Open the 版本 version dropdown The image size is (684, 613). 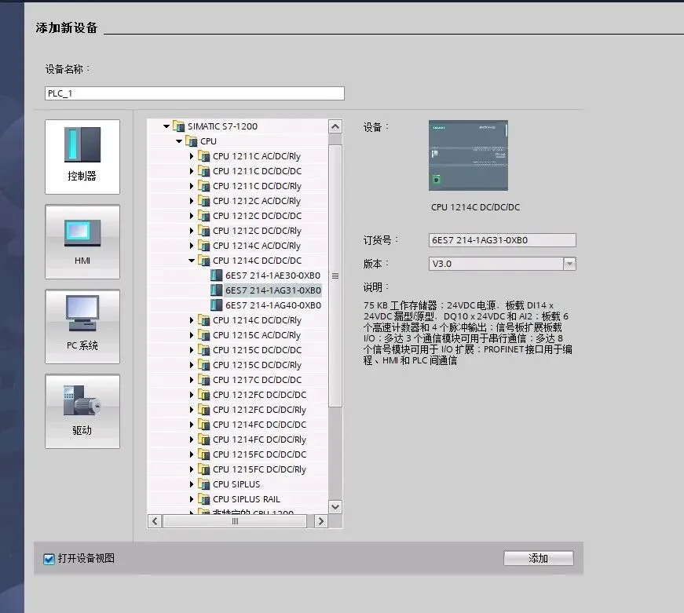tap(569, 264)
